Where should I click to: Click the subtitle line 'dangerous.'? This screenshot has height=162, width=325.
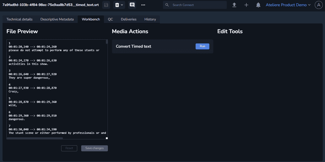click(17, 119)
